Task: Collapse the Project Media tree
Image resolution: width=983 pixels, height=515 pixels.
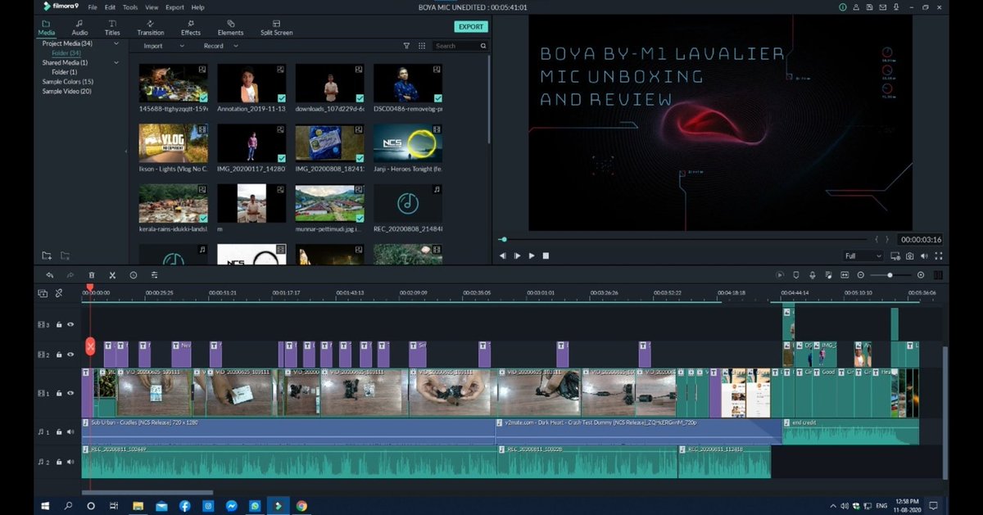Action: point(116,43)
